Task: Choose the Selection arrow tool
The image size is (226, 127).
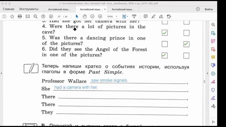Action: click(x=77, y=17)
